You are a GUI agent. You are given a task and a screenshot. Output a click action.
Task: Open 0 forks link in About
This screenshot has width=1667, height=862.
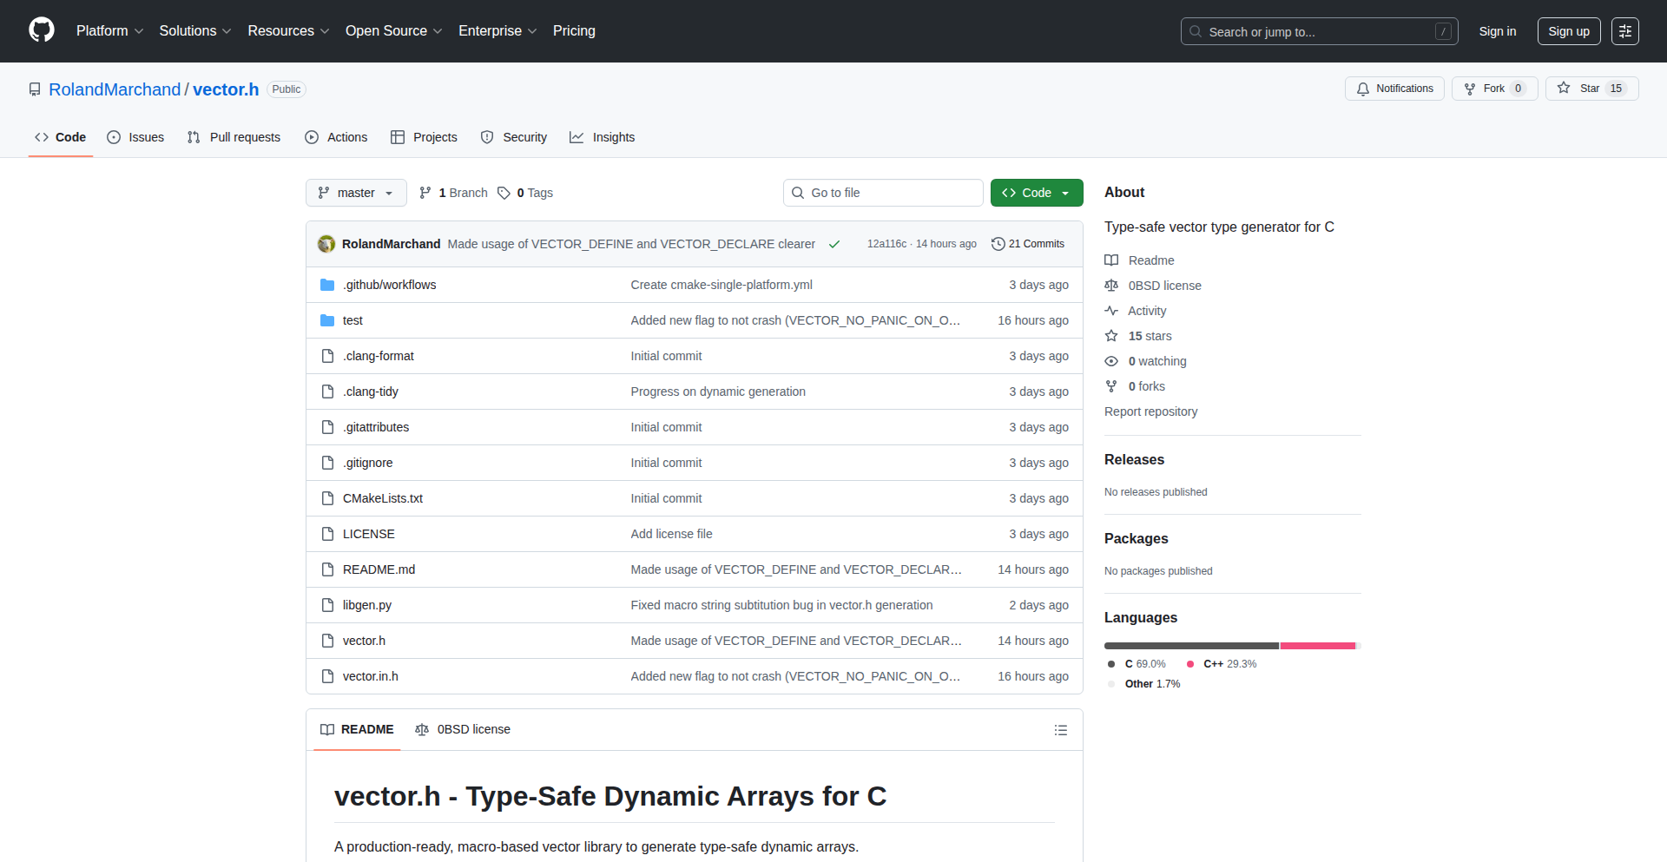click(1135, 386)
